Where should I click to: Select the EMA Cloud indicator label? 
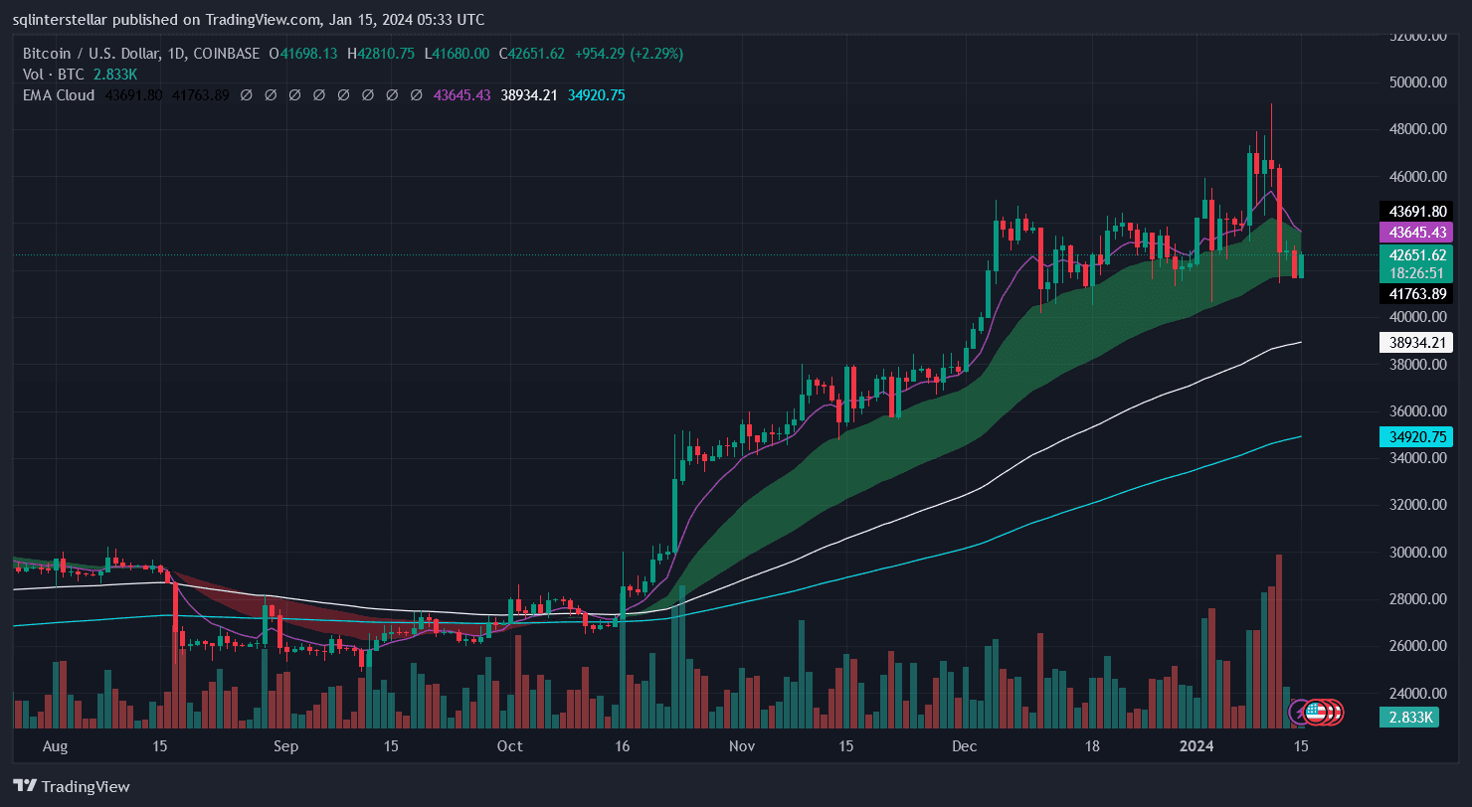point(59,95)
